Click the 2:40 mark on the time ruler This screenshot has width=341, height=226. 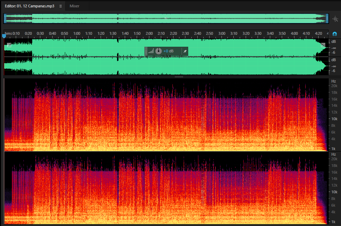pyautogui.click(x=197, y=34)
